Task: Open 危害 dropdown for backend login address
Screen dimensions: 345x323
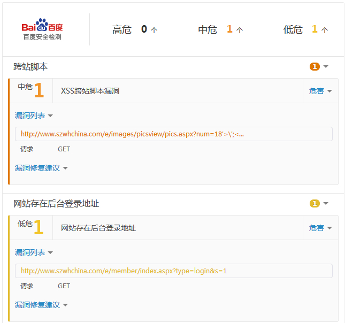Action: click(x=320, y=228)
